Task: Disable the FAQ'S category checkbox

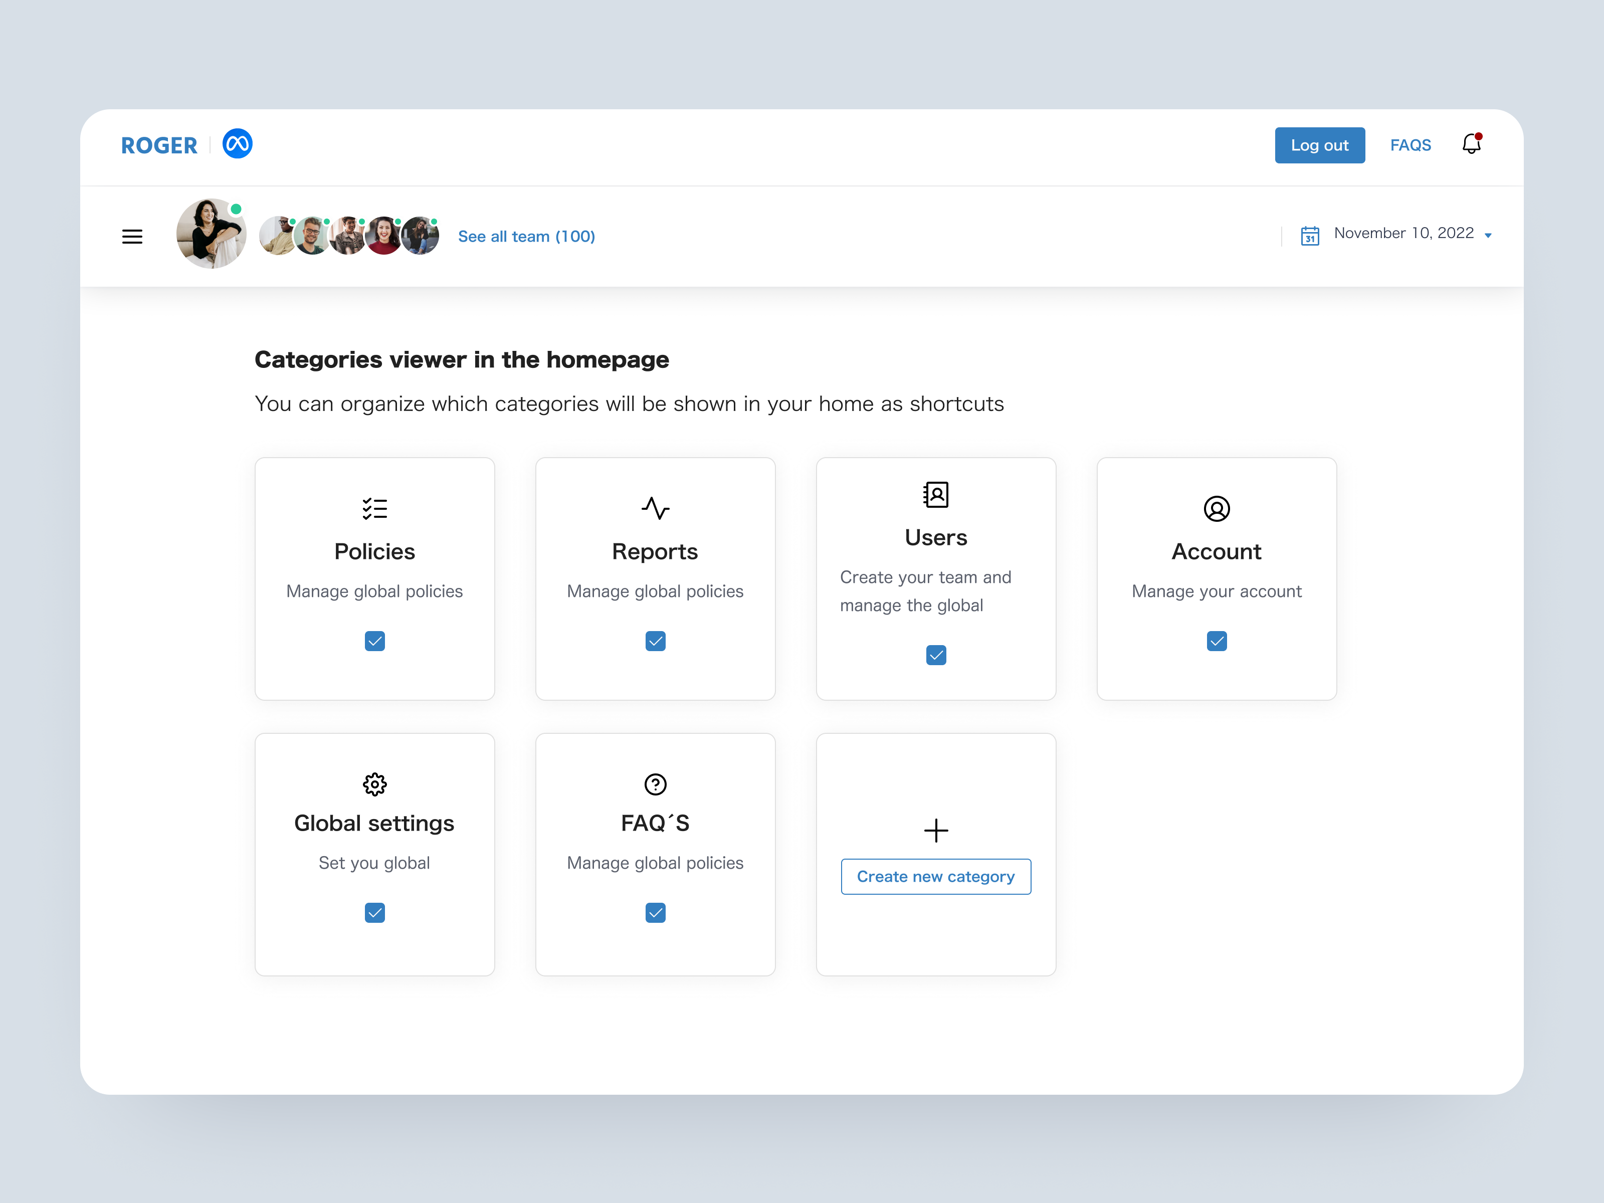Action: pos(655,912)
